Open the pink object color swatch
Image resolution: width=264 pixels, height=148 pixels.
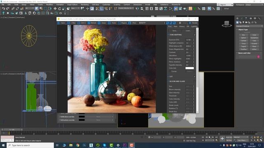click(259, 57)
